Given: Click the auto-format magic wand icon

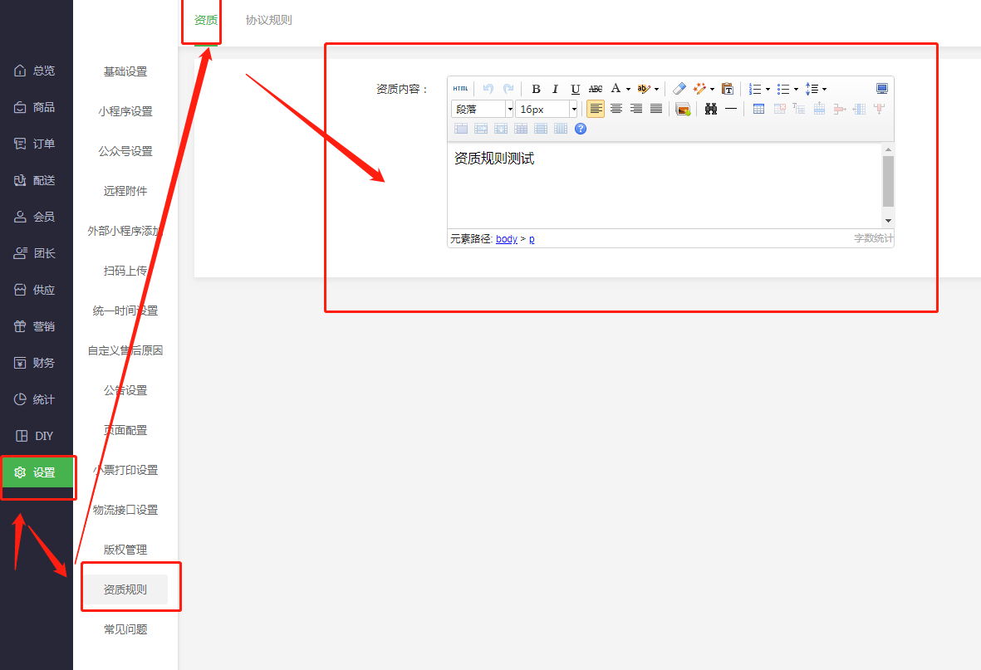Looking at the screenshot, I should coord(699,89).
